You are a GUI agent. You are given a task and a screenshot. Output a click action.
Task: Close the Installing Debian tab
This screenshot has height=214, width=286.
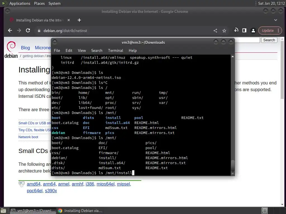pos(69,20)
